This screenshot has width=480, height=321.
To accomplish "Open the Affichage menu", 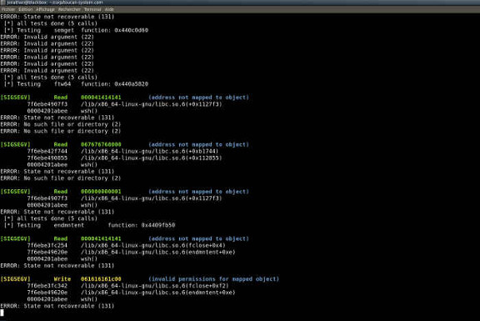I will [x=45, y=9].
